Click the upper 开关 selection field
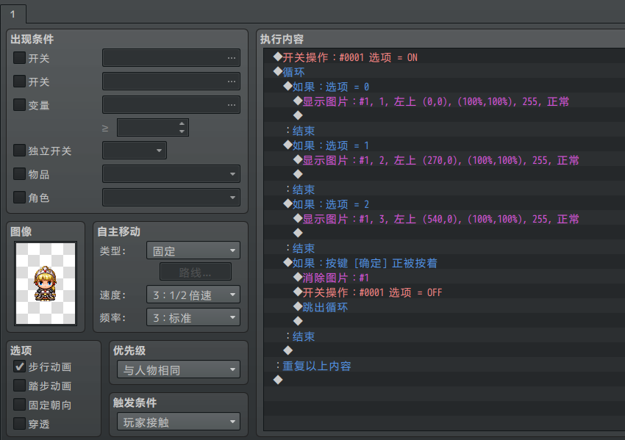Image resolution: width=625 pixels, height=440 pixels. (171, 58)
